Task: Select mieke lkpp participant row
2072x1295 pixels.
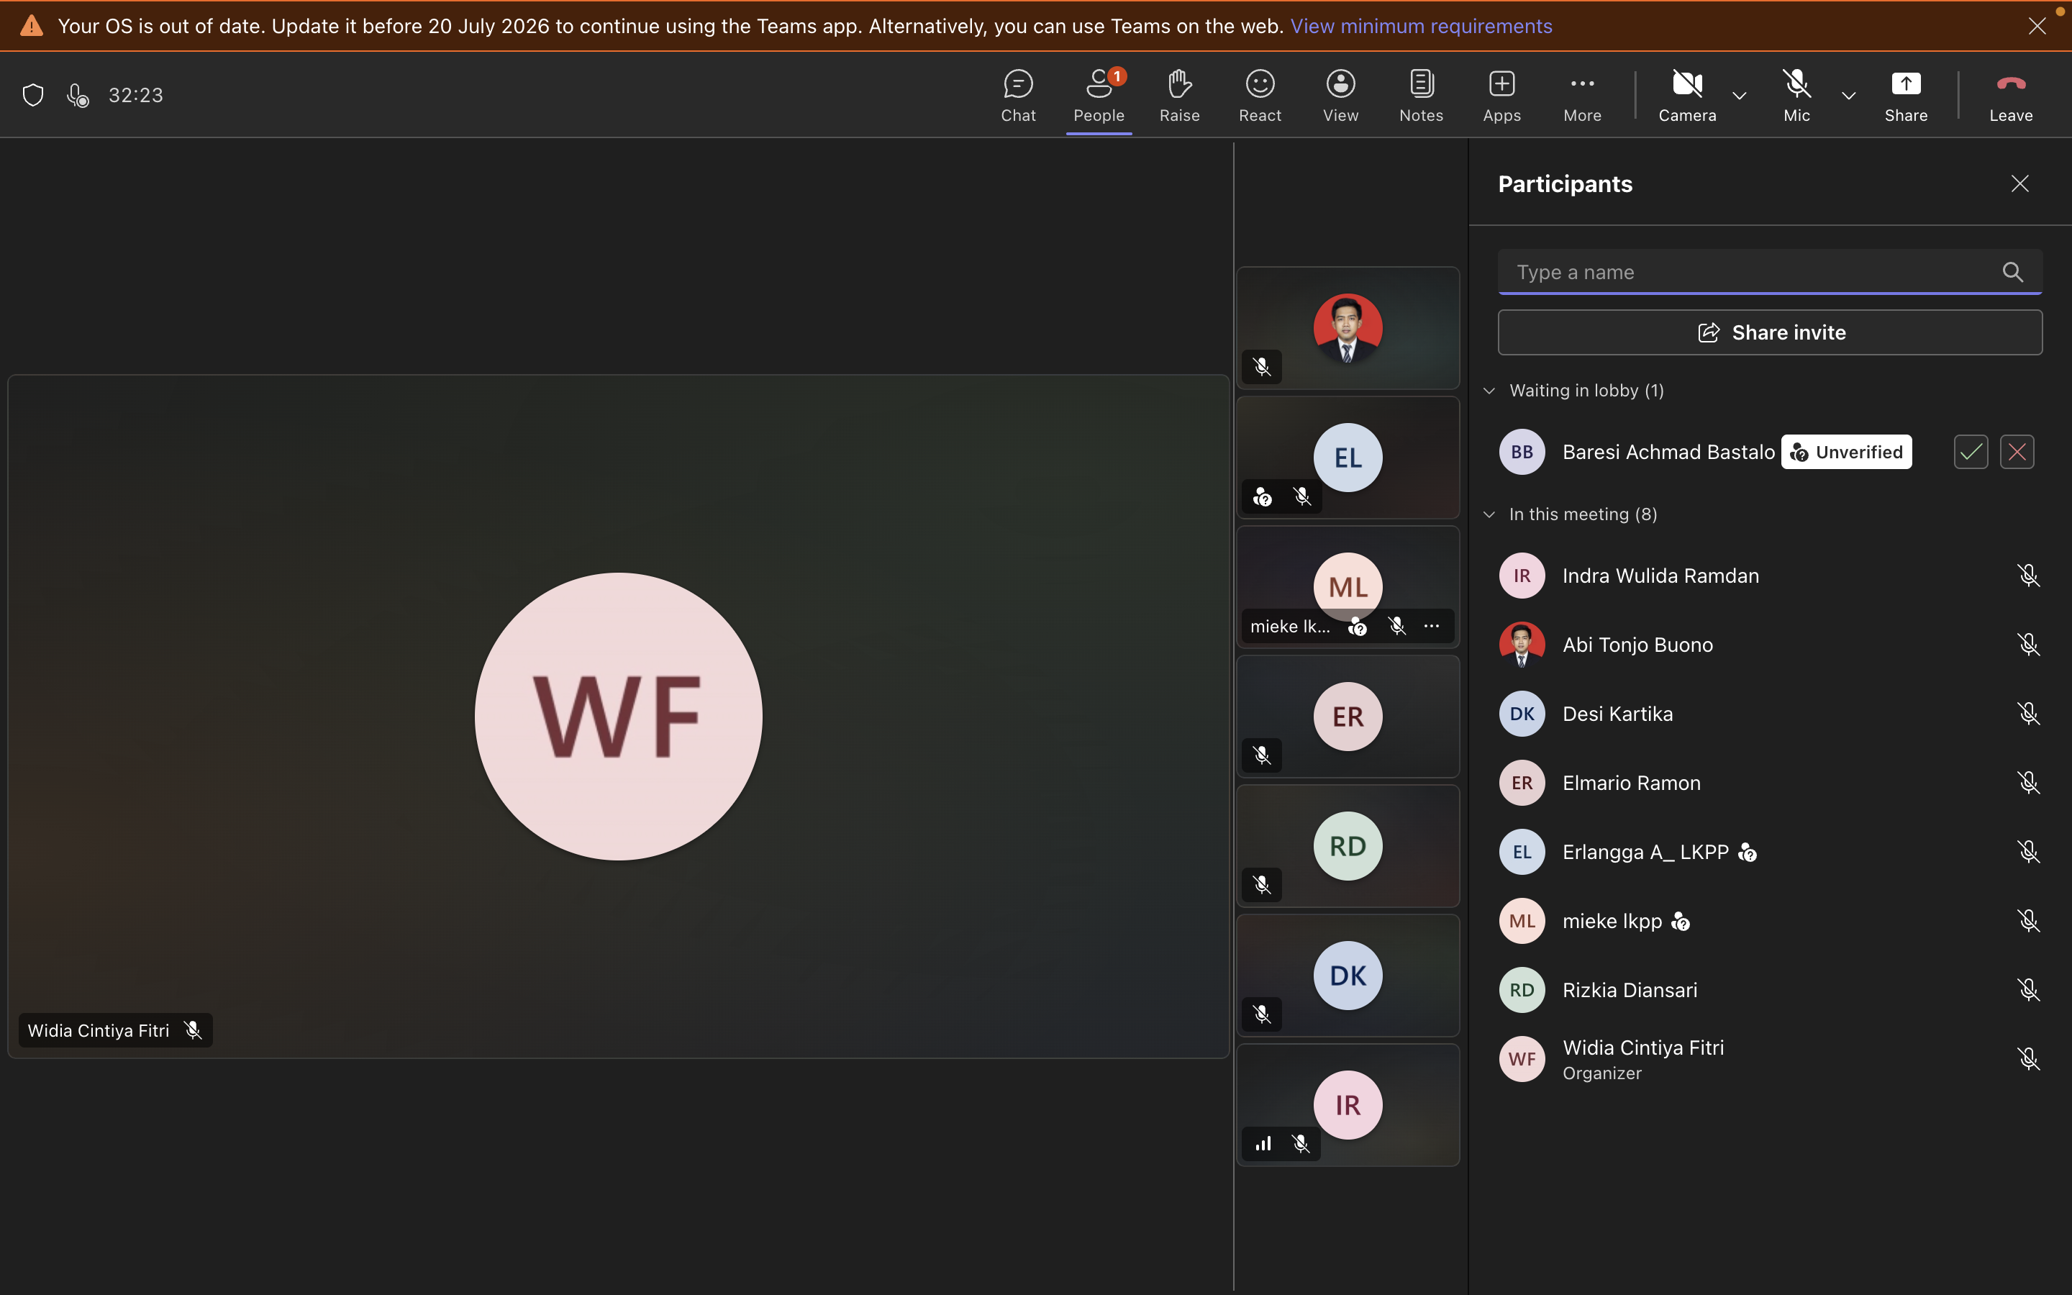Action: point(1770,921)
